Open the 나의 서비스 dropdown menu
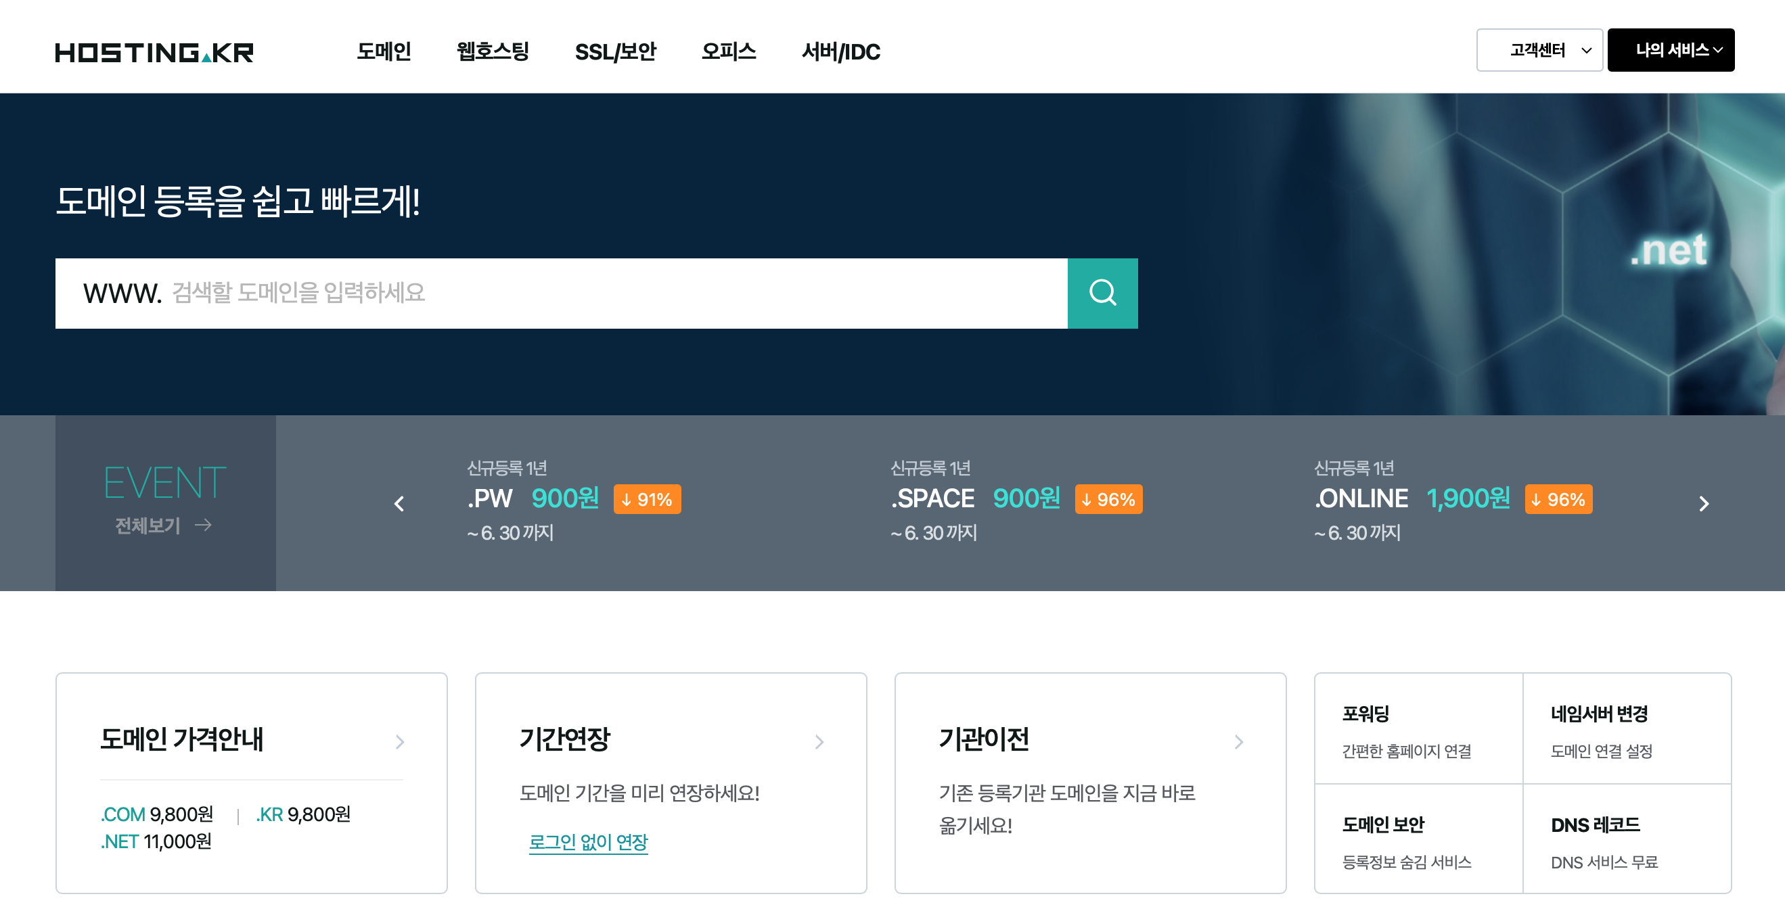 (1670, 50)
